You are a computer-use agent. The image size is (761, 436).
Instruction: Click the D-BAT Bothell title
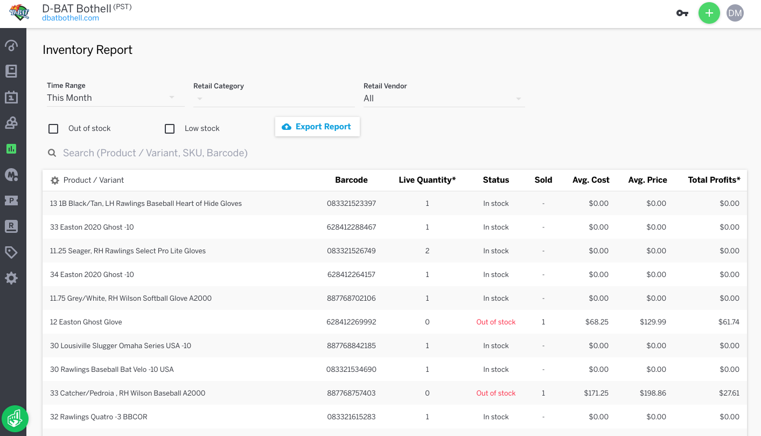point(76,8)
